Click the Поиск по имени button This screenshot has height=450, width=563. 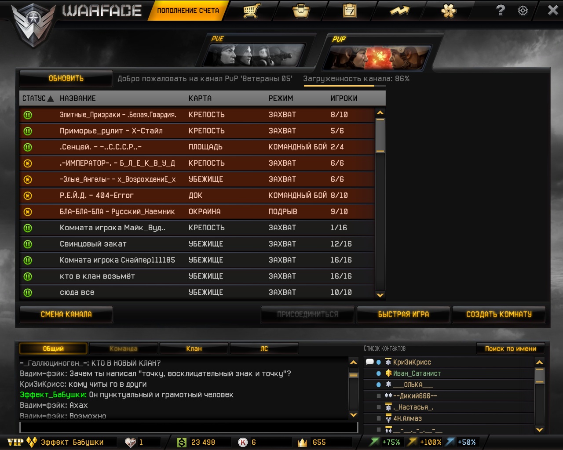pos(511,349)
